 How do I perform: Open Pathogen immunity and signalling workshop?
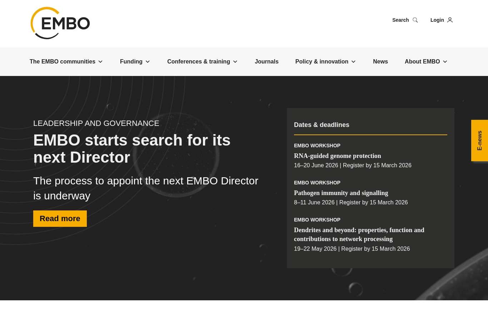pyautogui.click(x=341, y=193)
